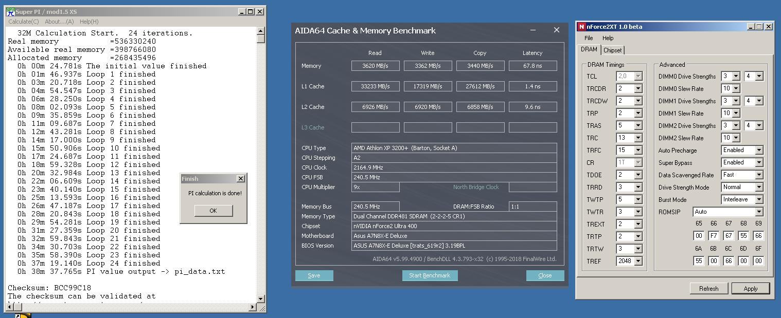Click the CPU Multiplier field showing 9x

(375, 187)
